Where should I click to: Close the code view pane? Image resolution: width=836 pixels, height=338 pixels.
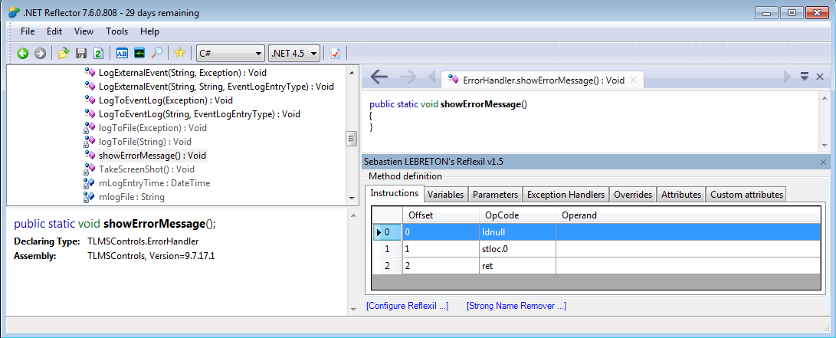(821, 77)
